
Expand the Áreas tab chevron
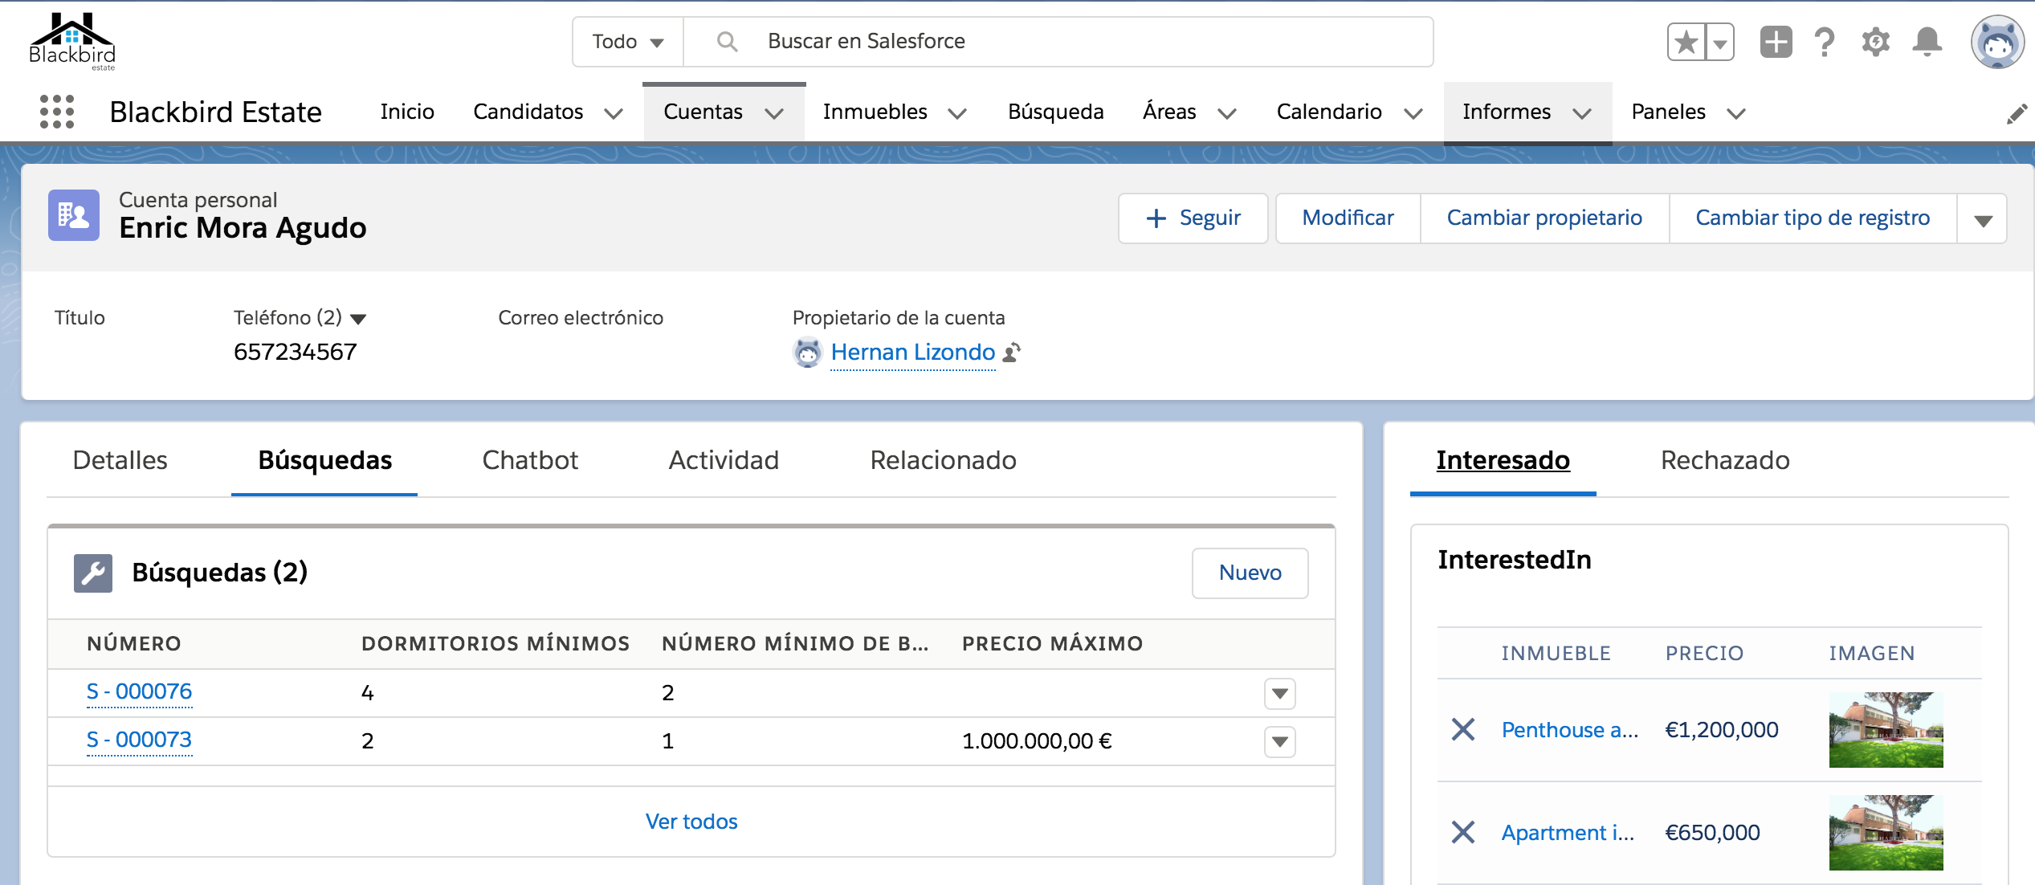point(1227,113)
